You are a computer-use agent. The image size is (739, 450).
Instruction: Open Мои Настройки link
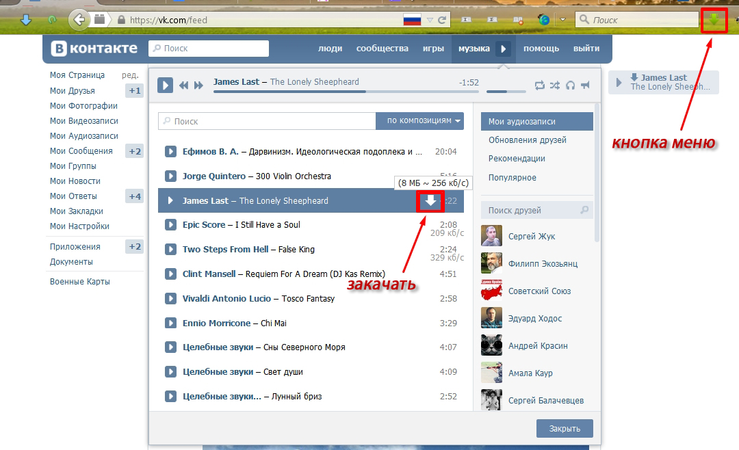(79, 226)
